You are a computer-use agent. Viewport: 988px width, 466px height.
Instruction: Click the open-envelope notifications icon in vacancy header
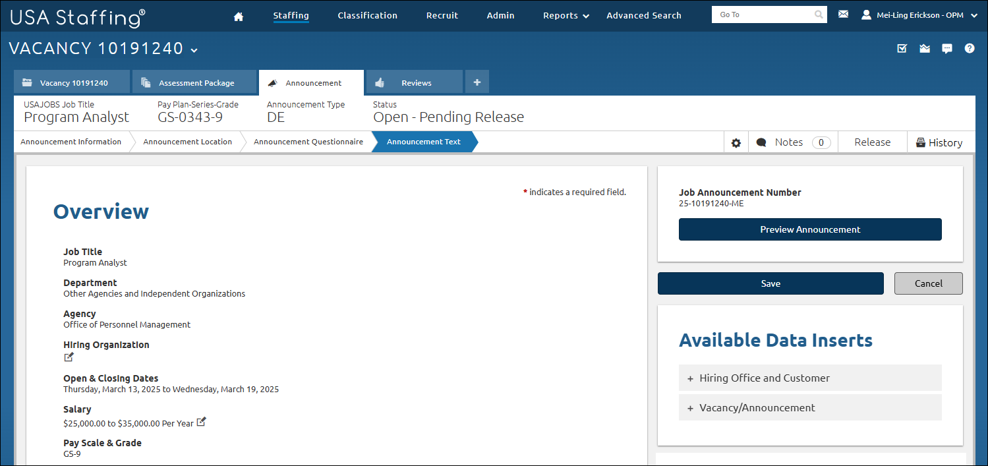925,48
